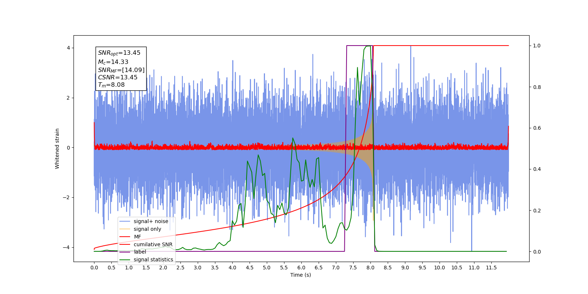Click x-axis tick label 6.5
The height and width of the screenshot is (294, 588).
319,268
